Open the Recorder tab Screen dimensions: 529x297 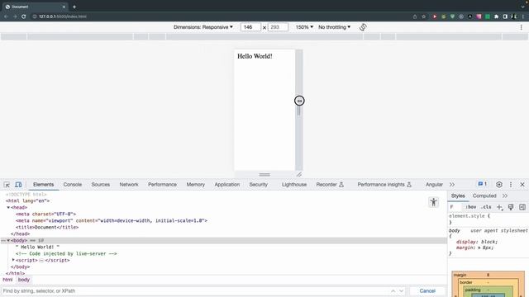pyautogui.click(x=330, y=185)
